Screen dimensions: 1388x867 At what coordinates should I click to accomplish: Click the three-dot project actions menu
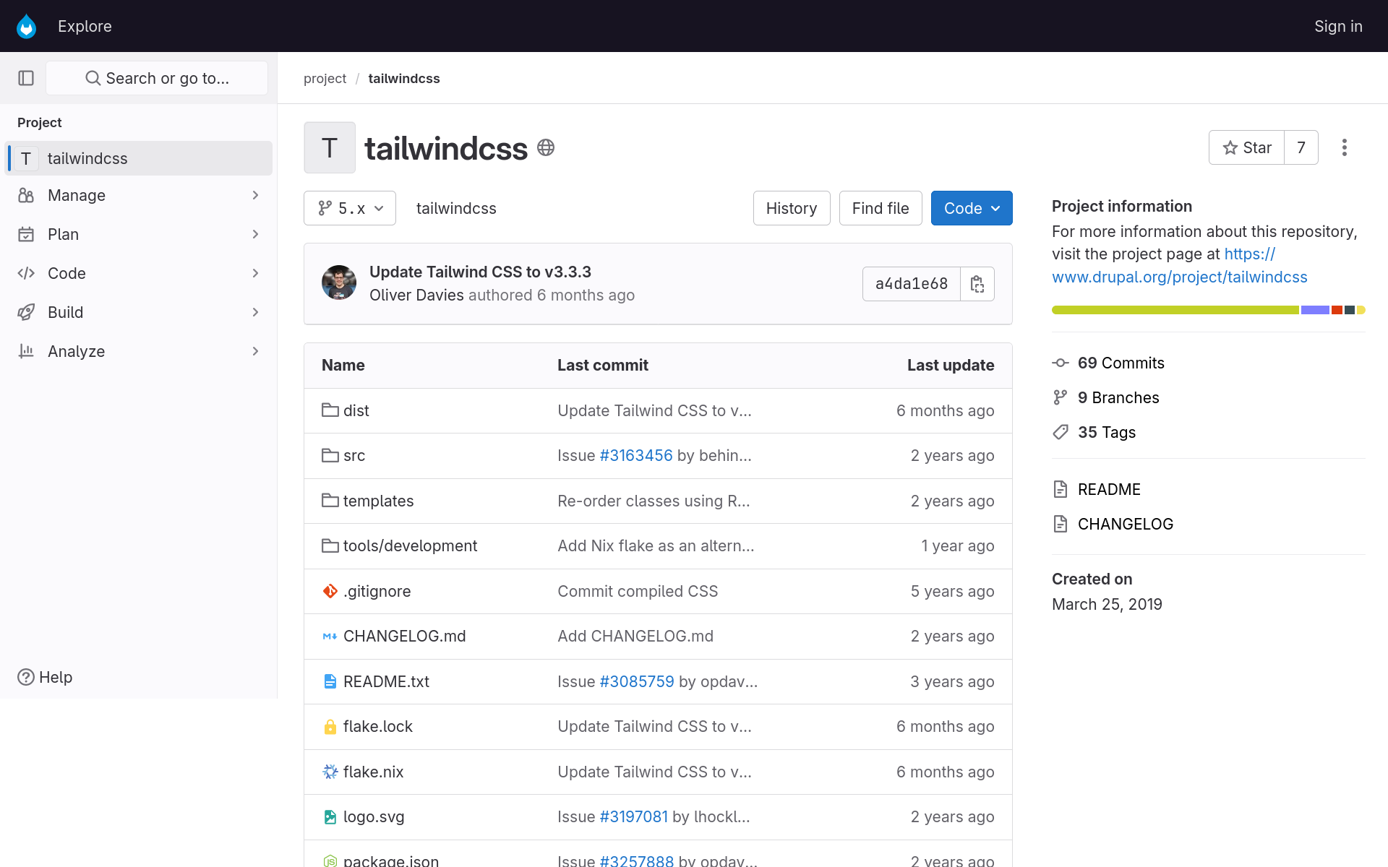1344,147
